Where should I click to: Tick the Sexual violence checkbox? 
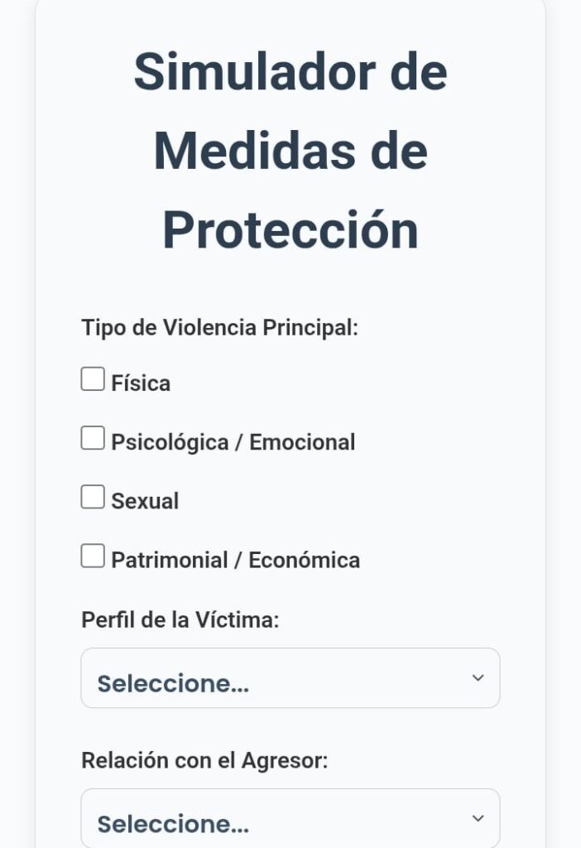coord(93,498)
